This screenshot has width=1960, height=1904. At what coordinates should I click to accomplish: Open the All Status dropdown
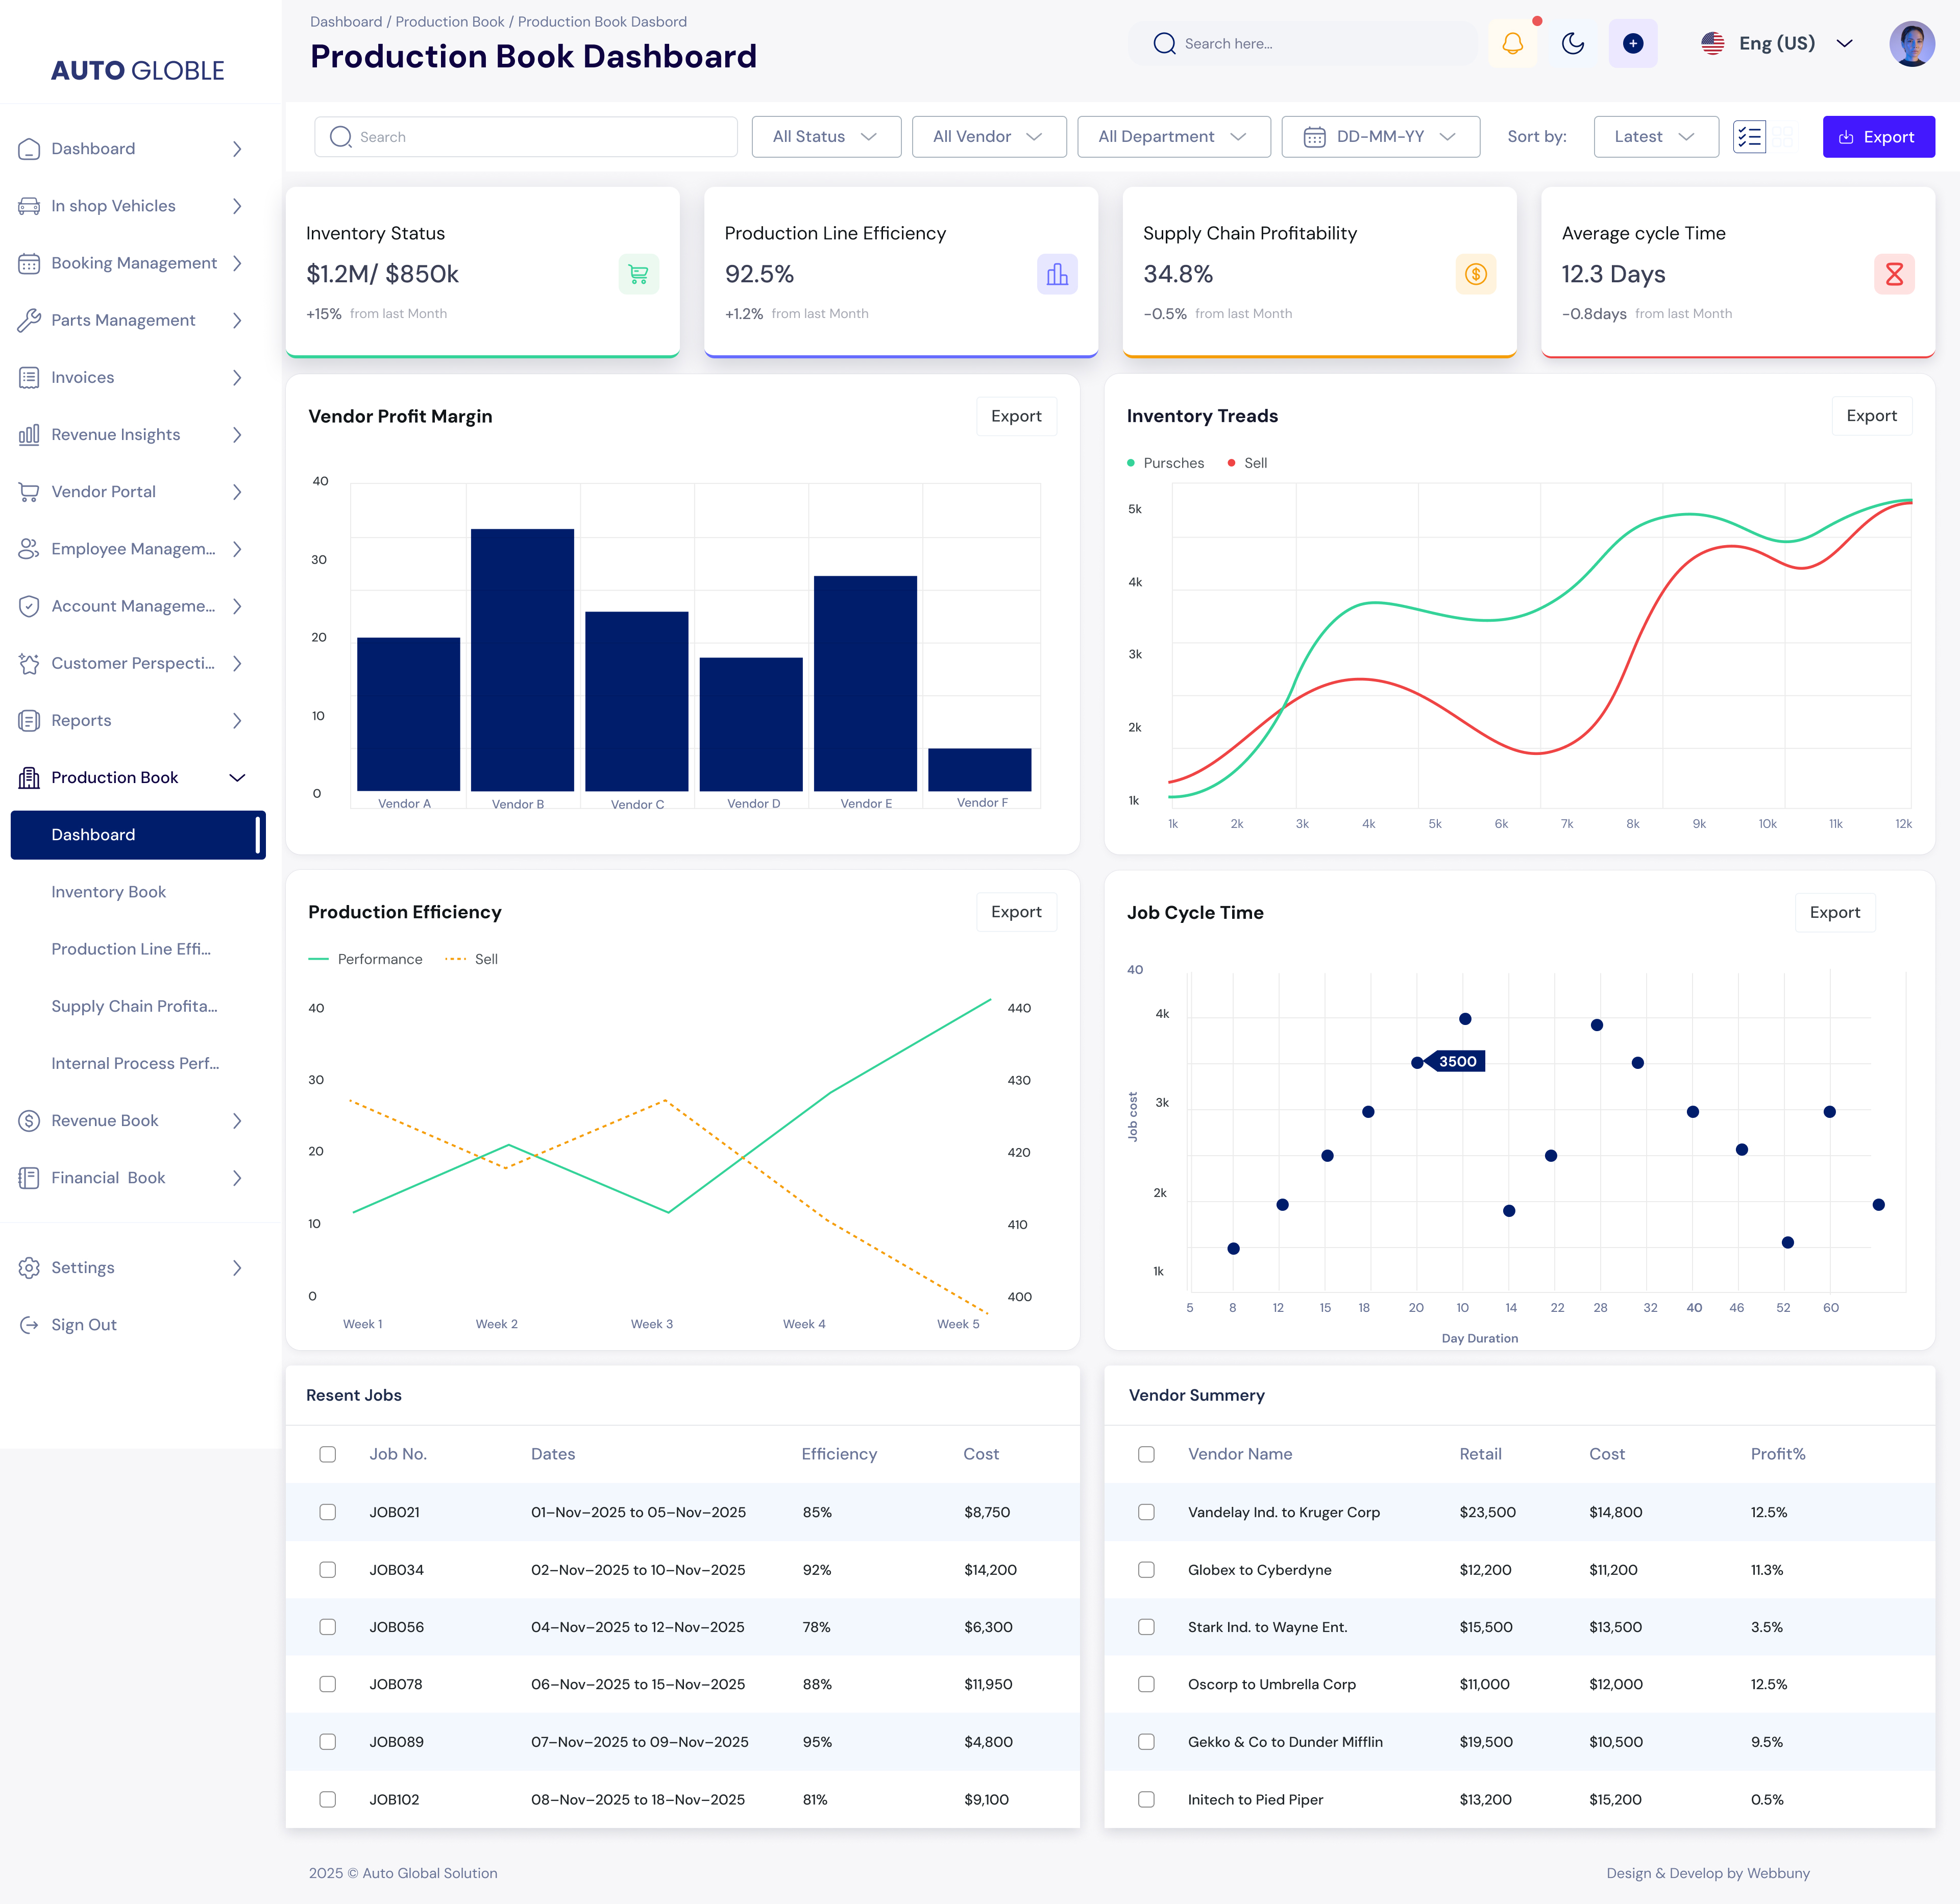pos(826,137)
